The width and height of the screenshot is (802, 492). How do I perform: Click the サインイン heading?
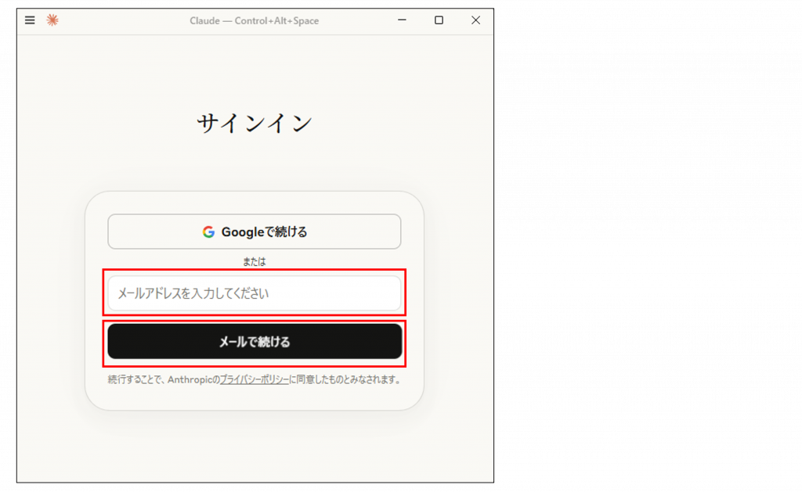point(255,124)
